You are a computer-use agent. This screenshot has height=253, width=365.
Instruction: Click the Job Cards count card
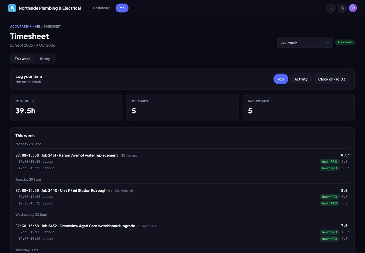182,108
